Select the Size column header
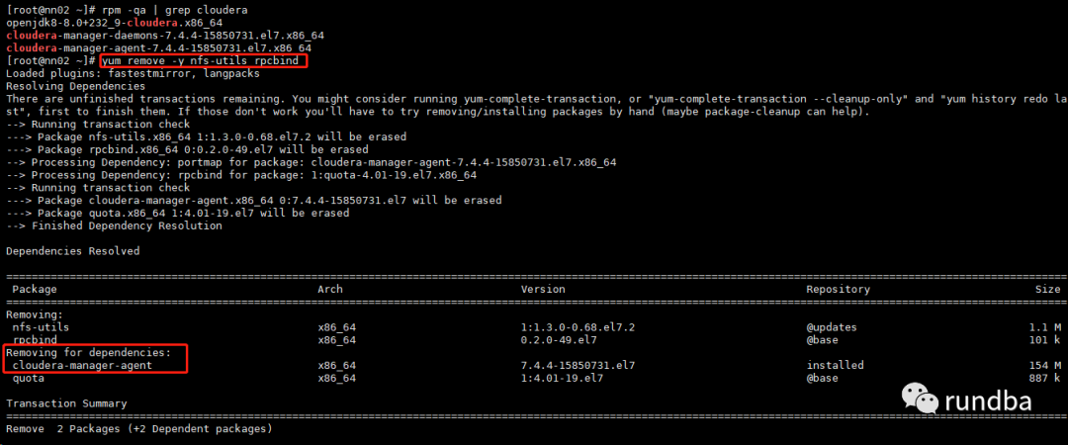The image size is (1068, 445). (1048, 289)
